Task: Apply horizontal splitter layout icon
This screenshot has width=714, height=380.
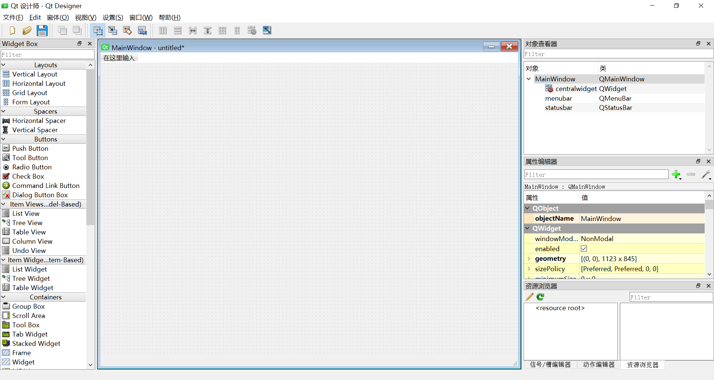Action: pyautogui.click(x=193, y=30)
